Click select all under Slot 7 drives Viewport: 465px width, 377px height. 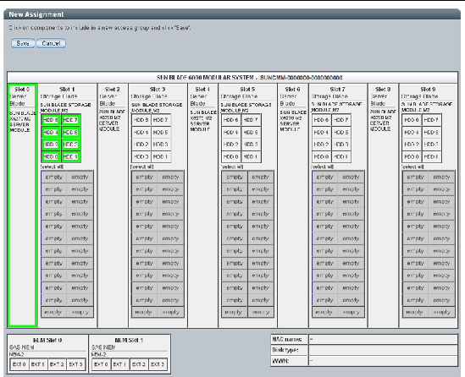(x=323, y=167)
